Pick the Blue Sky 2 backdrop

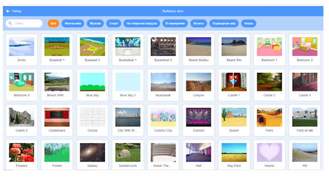coord(128,85)
